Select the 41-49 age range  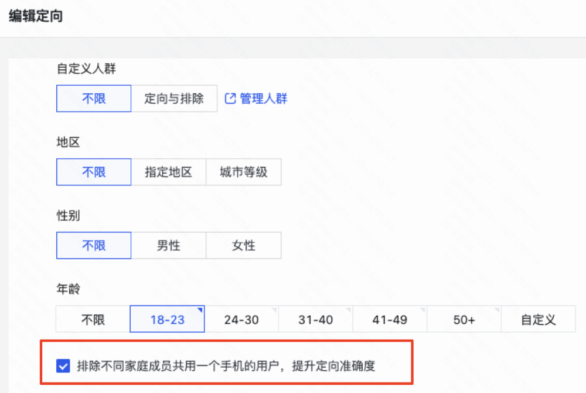click(x=390, y=319)
